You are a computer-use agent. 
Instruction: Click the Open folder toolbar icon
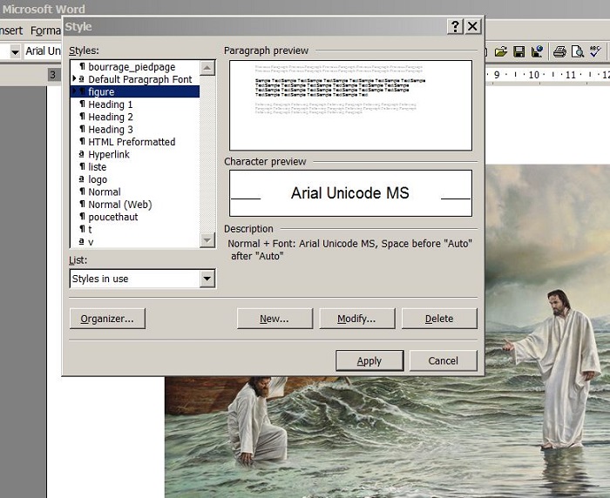point(501,52)
